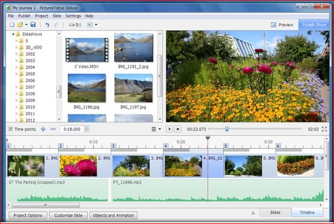Select the IMG_1196.jpg thumbnail
Screen dimensions: 334x224
pos(87,88)
